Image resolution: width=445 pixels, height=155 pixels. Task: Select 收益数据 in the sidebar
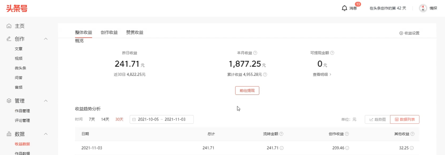point(22,144)
